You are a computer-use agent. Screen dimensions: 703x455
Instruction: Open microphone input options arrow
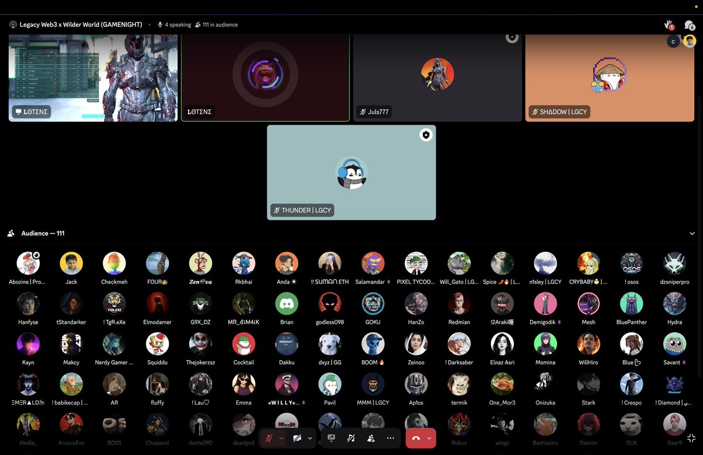coord(282,438)
